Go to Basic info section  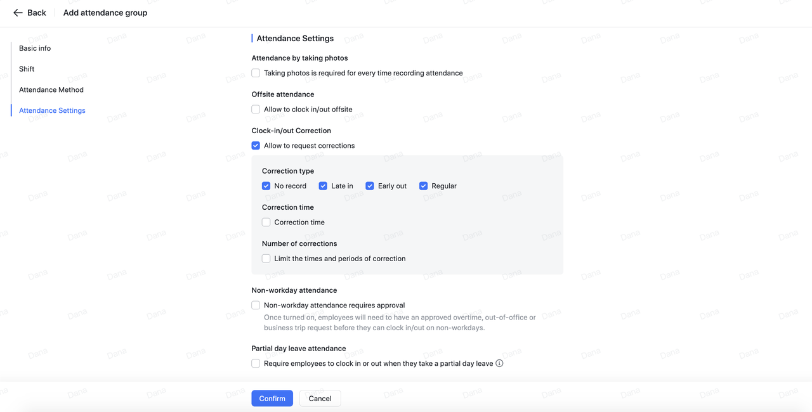[35, 48]
